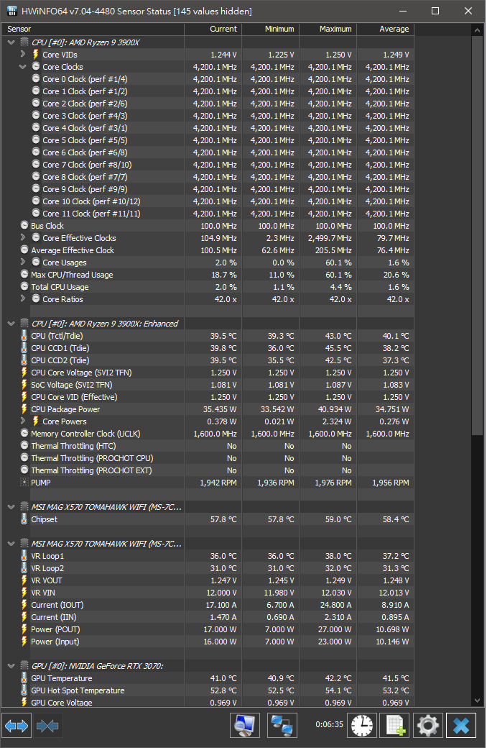Open the network computers remote icon

point(282,726)
